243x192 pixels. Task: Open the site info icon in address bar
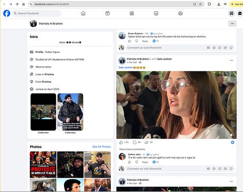[x=31, y=4]
